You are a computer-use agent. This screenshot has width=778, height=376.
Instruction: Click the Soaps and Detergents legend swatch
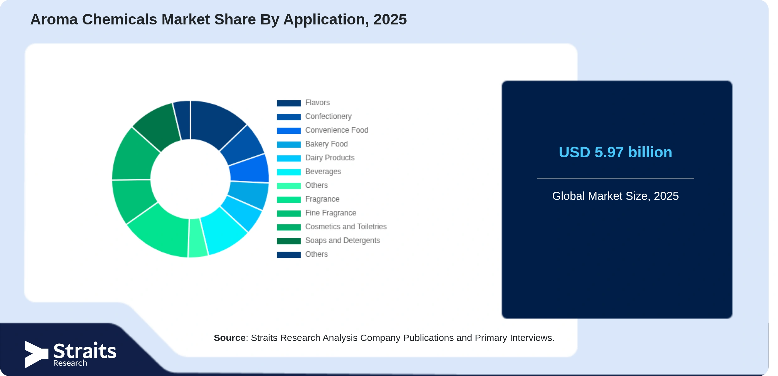coord(289,241)
